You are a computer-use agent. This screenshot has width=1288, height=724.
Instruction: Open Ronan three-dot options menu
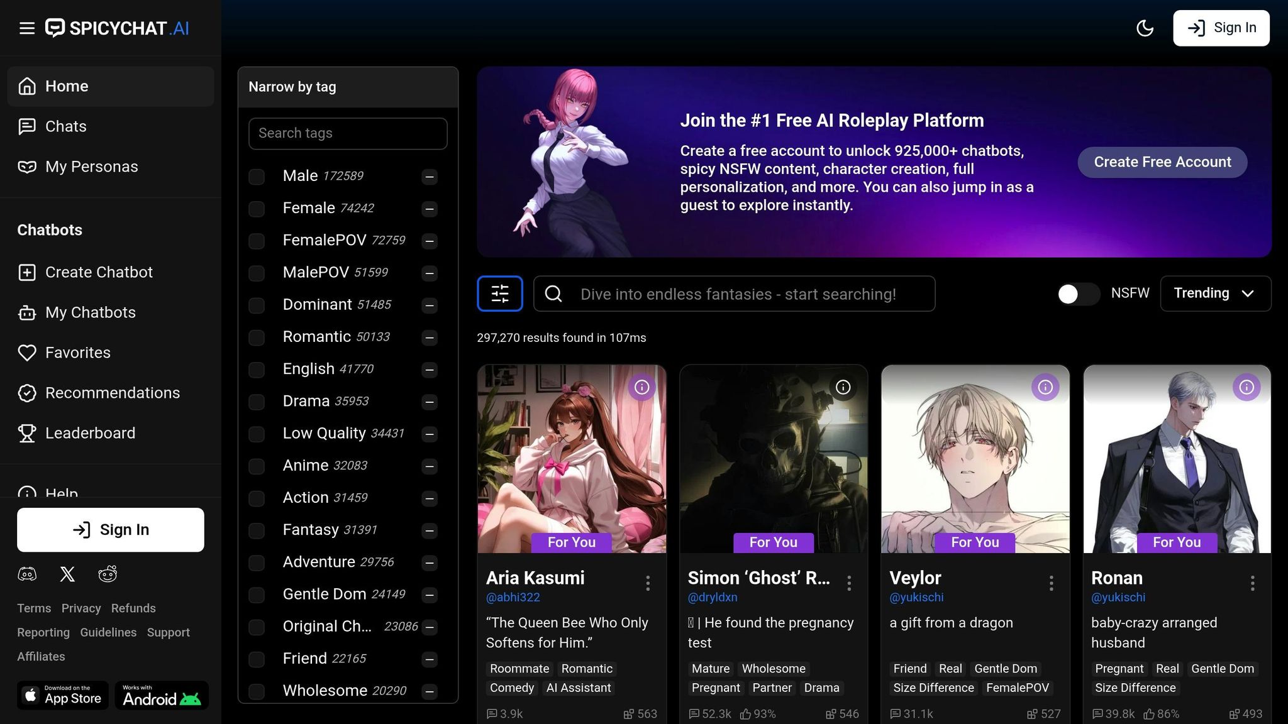pos(1253,583)
